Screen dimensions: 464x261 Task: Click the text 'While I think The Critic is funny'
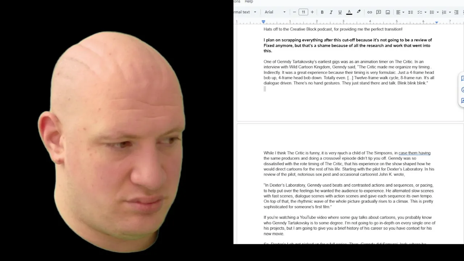(x=292, y=153)
